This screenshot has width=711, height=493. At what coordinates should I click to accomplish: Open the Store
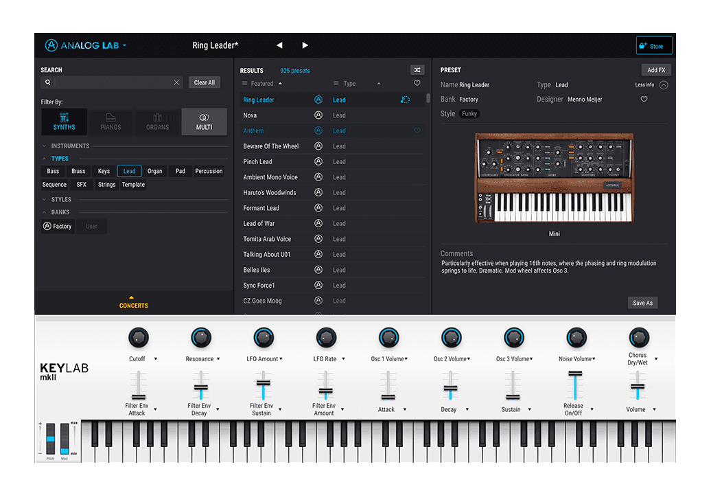(653, 45)
